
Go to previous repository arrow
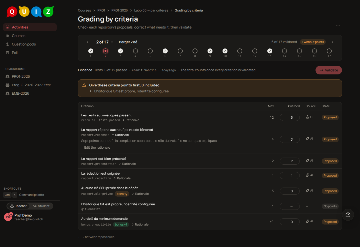pyautogui.click(x=87, y=42)
